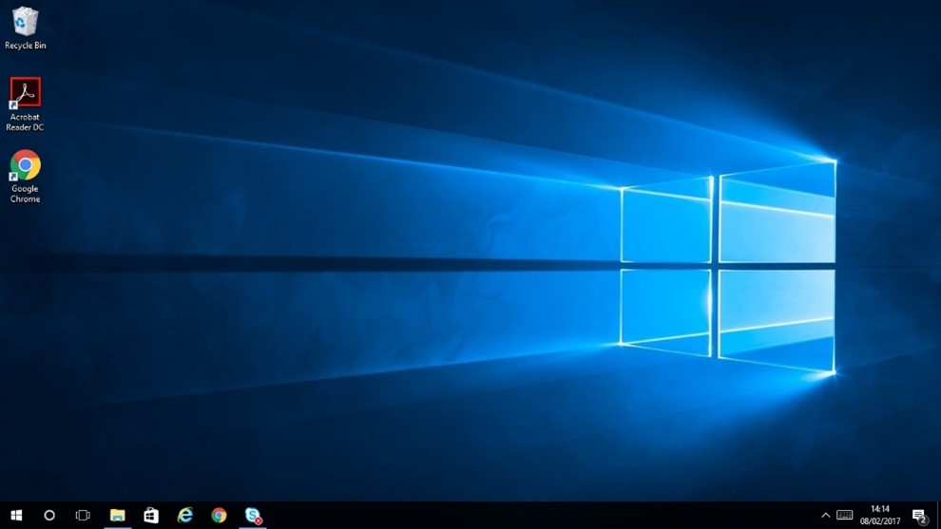This screenshot has width=941, height=529.
Task: Open the Windows Store taskbar icon
Action: tap(151, 515)
